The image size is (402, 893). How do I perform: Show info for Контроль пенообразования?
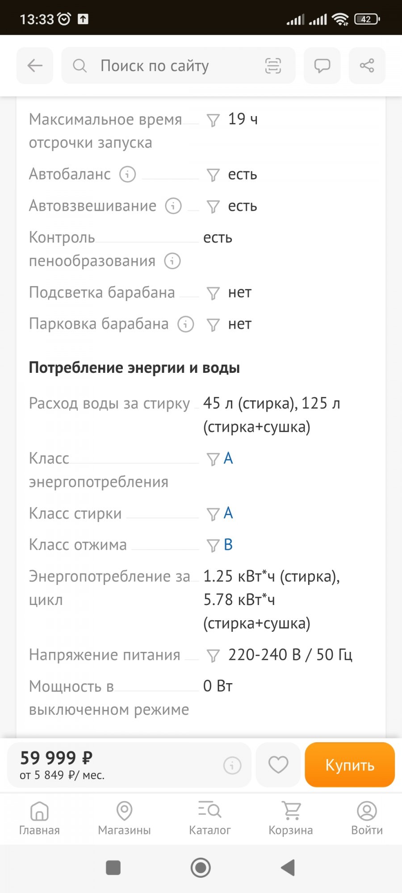(172, 261)
